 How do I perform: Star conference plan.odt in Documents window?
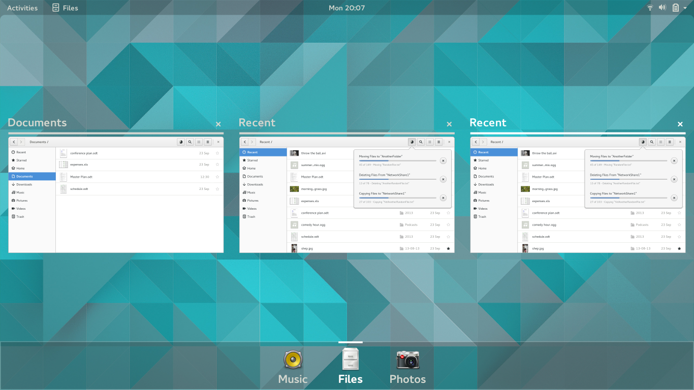217,153
